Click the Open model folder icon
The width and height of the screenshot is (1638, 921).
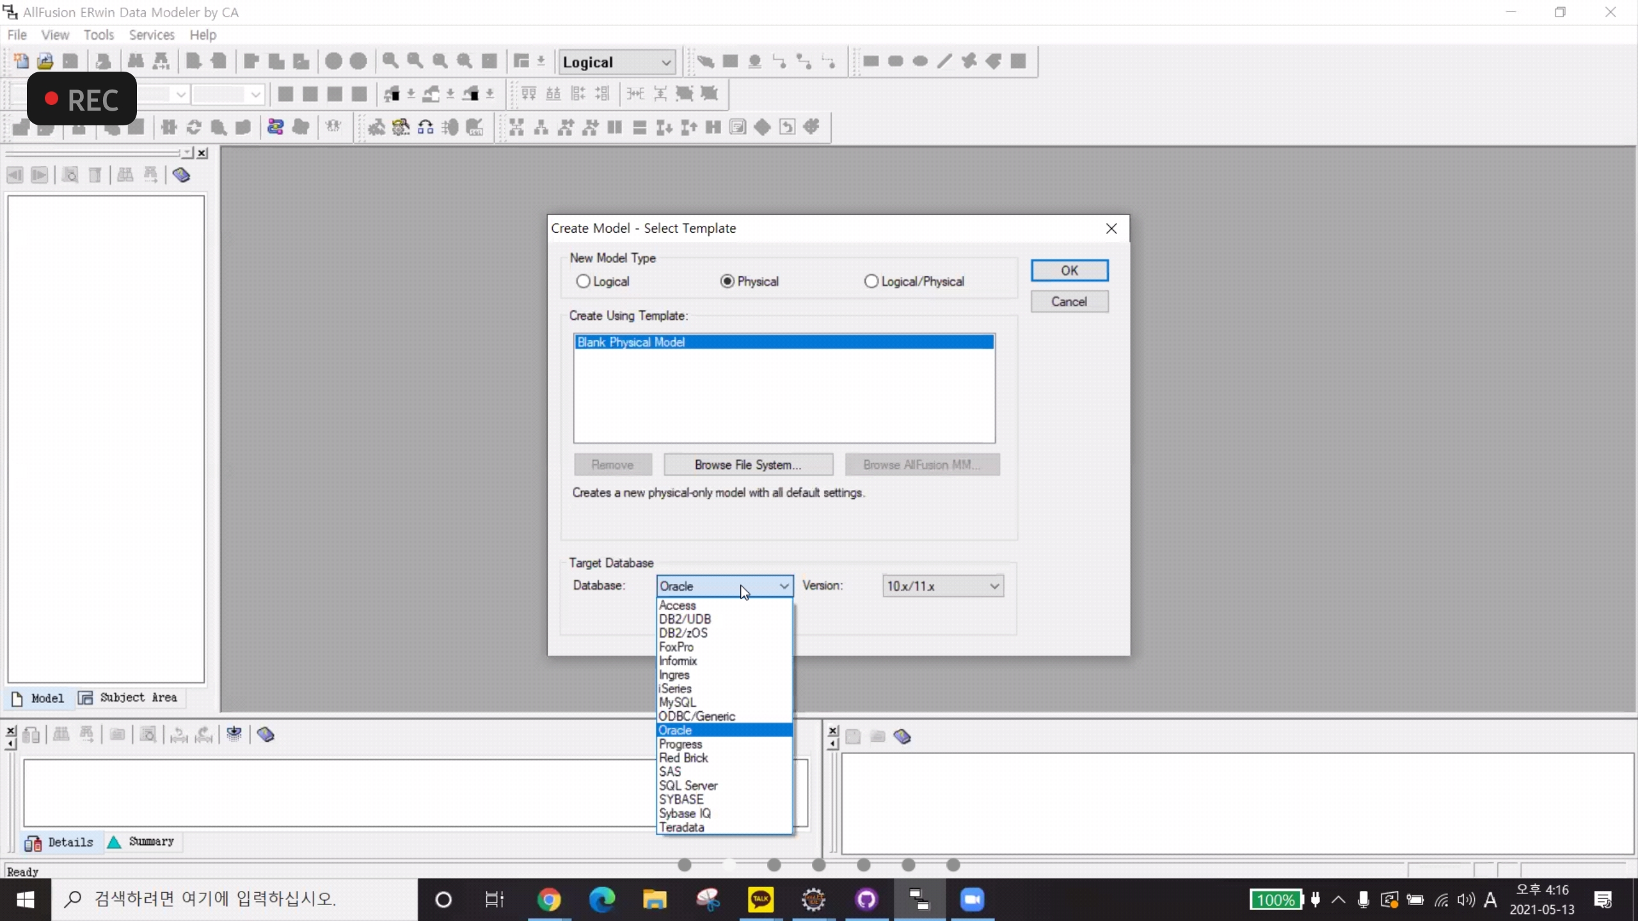45,61
